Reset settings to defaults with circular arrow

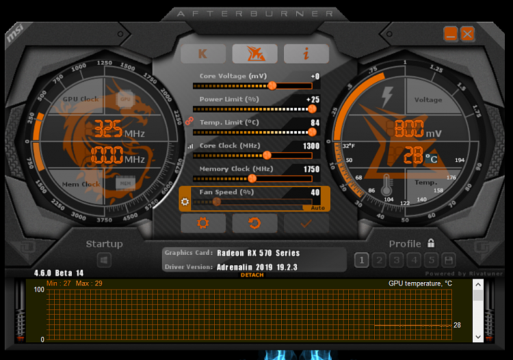click(255, 223)
